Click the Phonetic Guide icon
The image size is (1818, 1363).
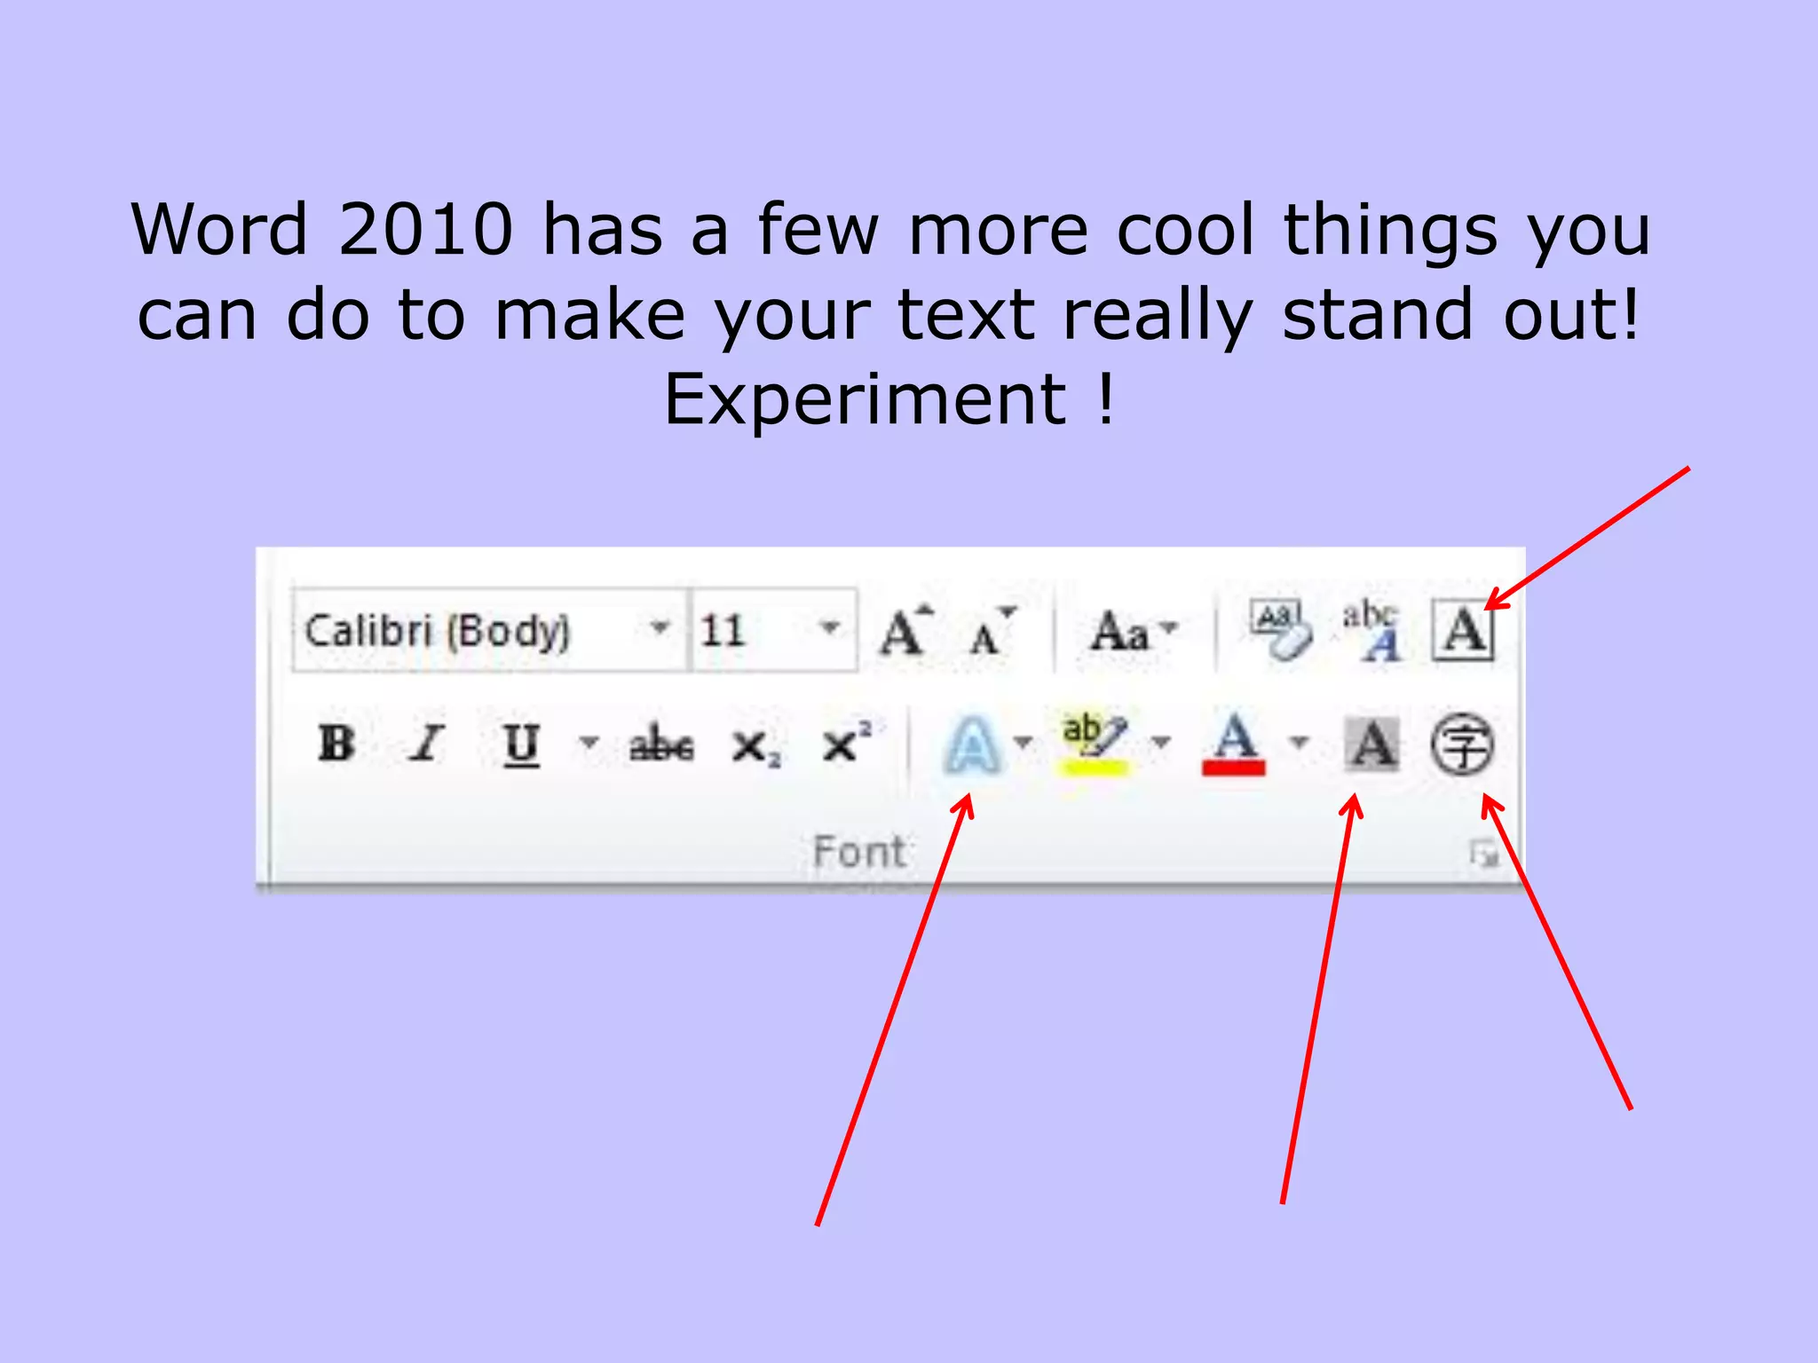tap(1371, 630)
